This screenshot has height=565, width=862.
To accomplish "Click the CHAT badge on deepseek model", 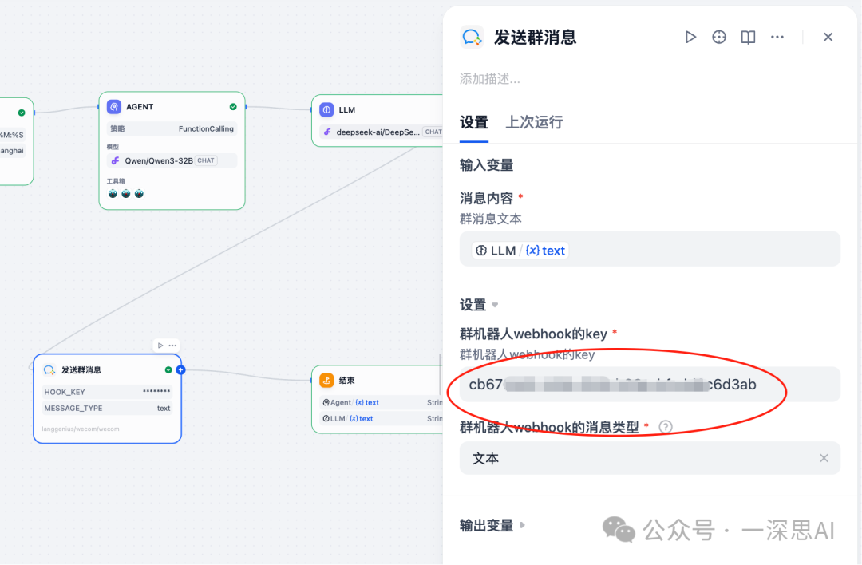I will 433,132.
